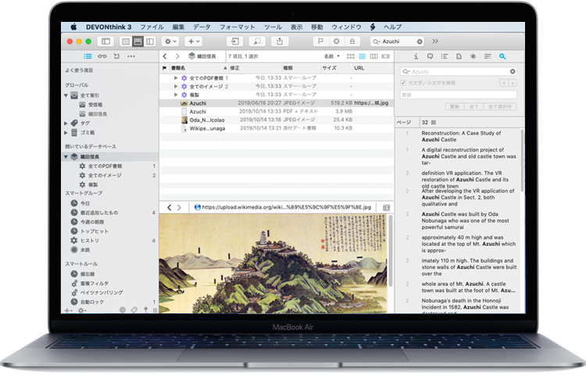This screenshot has width=586, height=379.
Task: Select the Oda_N...lcolao image row
Action: point(277,120)
